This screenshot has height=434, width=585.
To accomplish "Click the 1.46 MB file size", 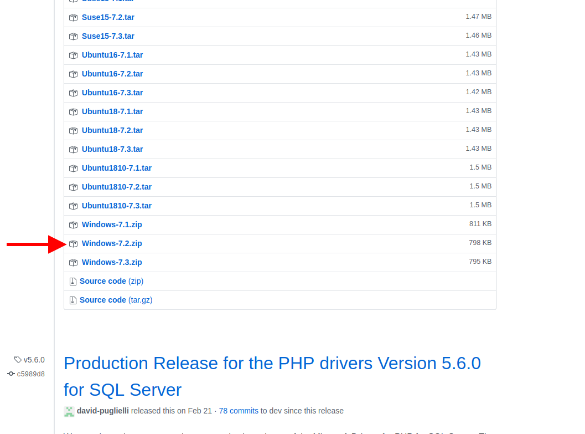I will (x=479, y=35).
